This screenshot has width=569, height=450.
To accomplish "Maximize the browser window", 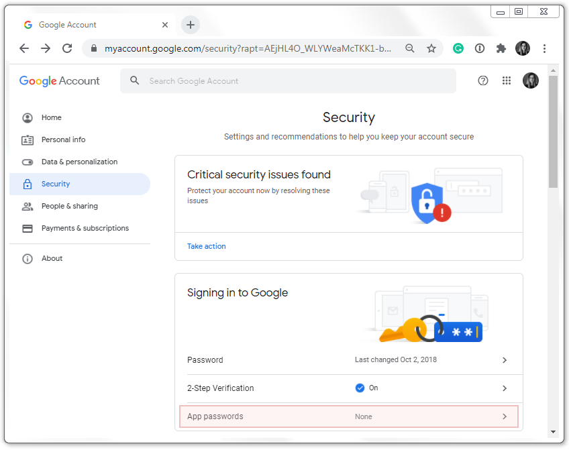I will [x=519, y=12].
